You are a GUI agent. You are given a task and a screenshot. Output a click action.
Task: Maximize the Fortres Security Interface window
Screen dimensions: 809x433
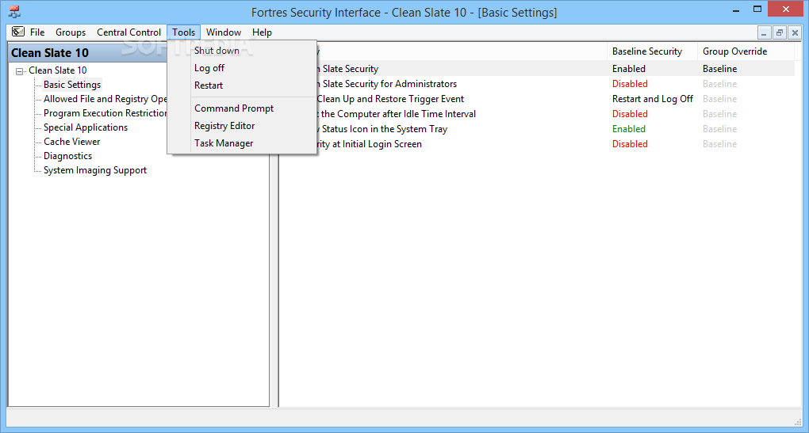pyautogui.click(x=757, y=9)
